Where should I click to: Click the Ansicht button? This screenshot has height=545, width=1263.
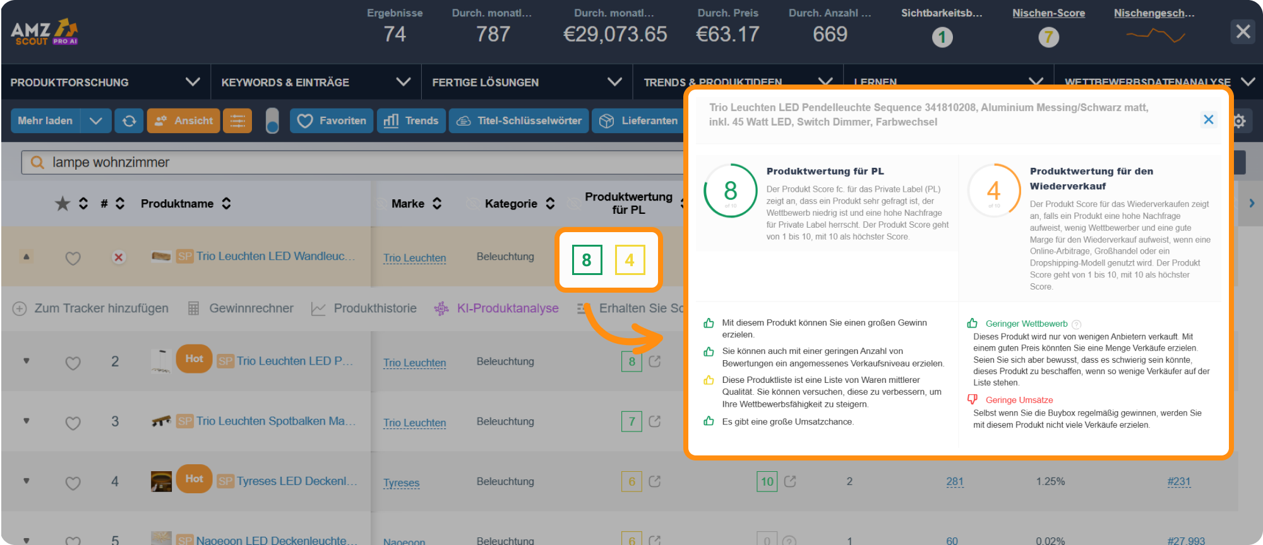pos(183,120)
